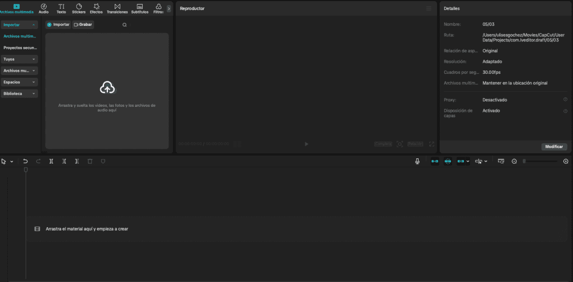This screenshot has height=282, width=573.
Task: Click the delete-right trim tool
Action: [77, 161]
